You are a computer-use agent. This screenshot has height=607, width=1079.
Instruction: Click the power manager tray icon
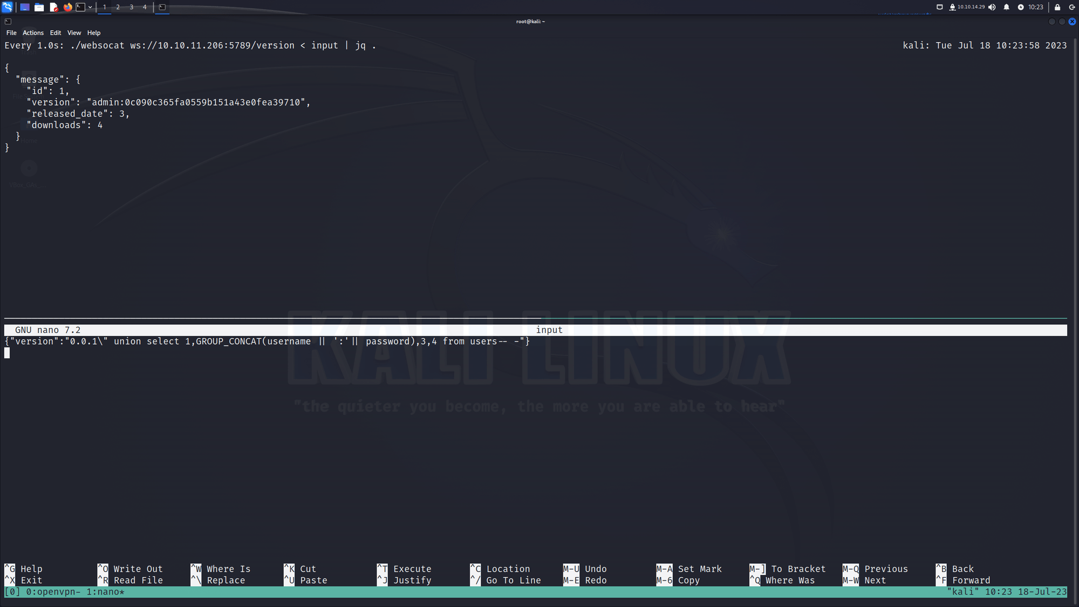tap(1020, 7)
